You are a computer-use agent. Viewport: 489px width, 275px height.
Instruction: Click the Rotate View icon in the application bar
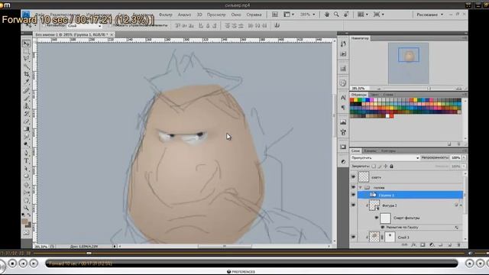[346, 15]
